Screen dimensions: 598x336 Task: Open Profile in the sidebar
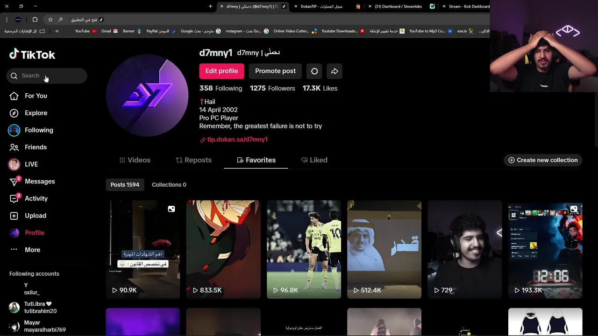click(x=27, y=233)
